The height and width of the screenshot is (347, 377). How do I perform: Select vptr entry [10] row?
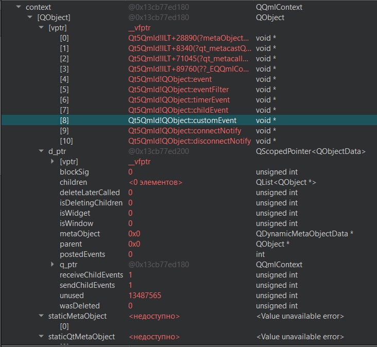pyautogui.click(x=189, y=141)
